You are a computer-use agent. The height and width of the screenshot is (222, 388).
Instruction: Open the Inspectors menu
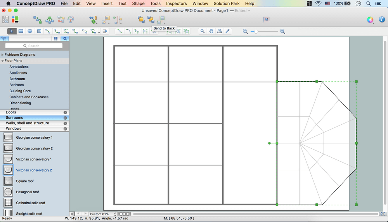[176, 3]
